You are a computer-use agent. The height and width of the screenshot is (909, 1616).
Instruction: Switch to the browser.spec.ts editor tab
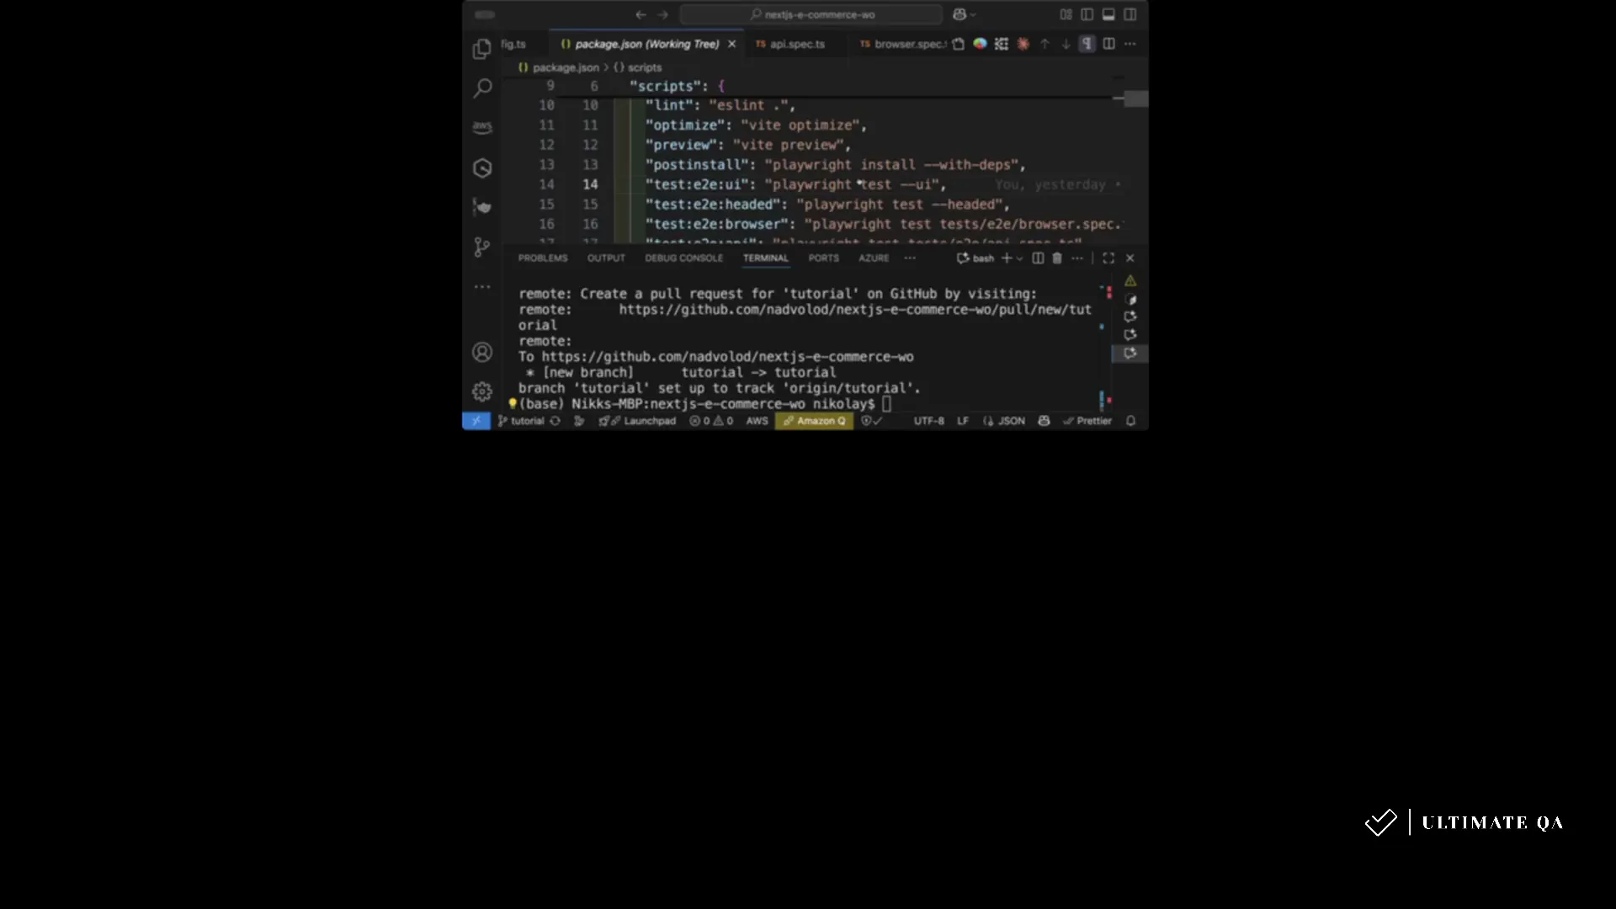point(902,44)
